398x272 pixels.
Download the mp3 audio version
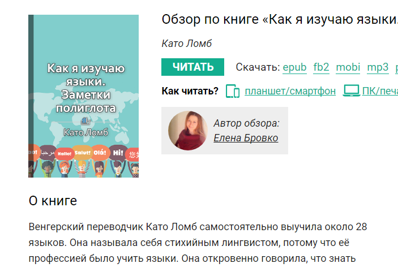(x=378, y=67)
